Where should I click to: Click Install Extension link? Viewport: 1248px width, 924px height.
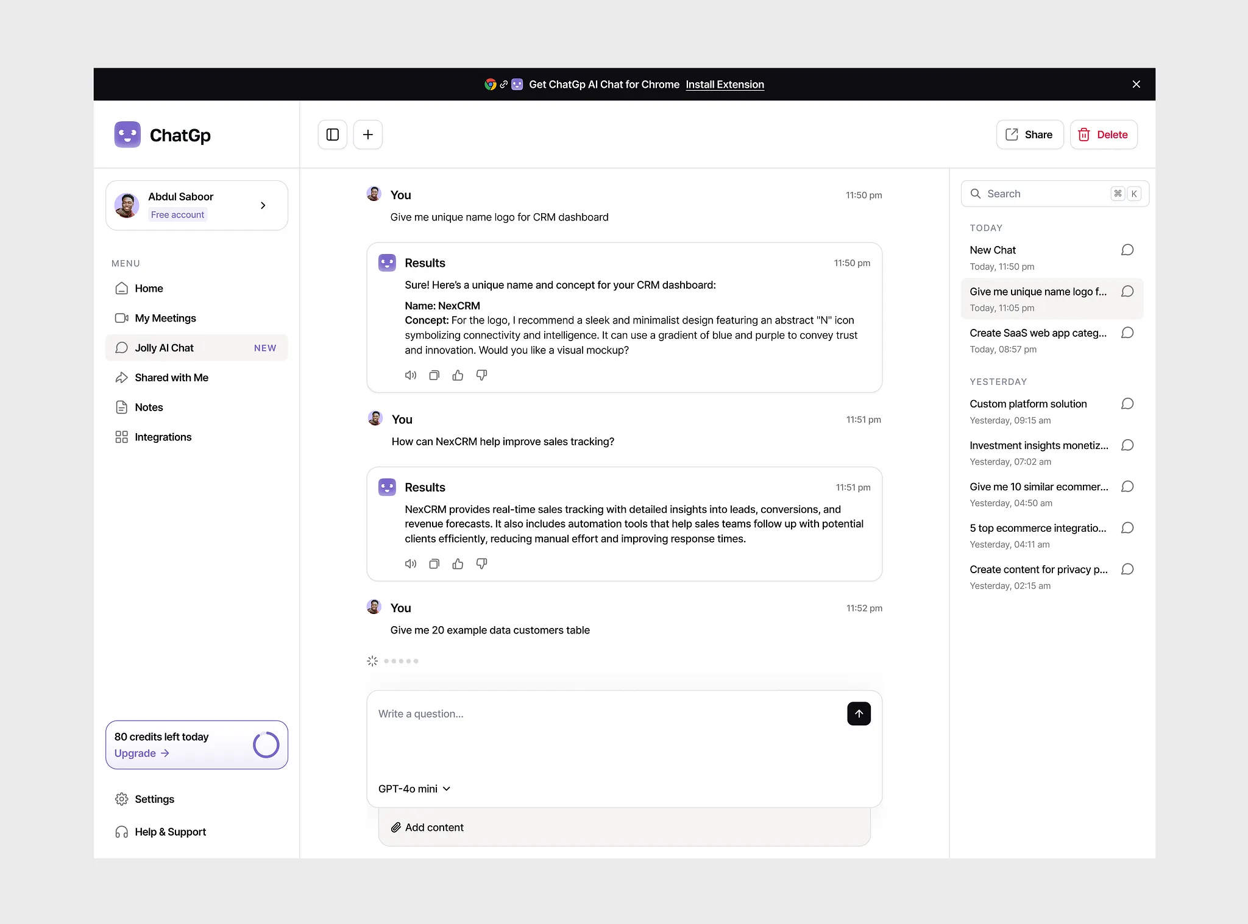coord(725,85)
